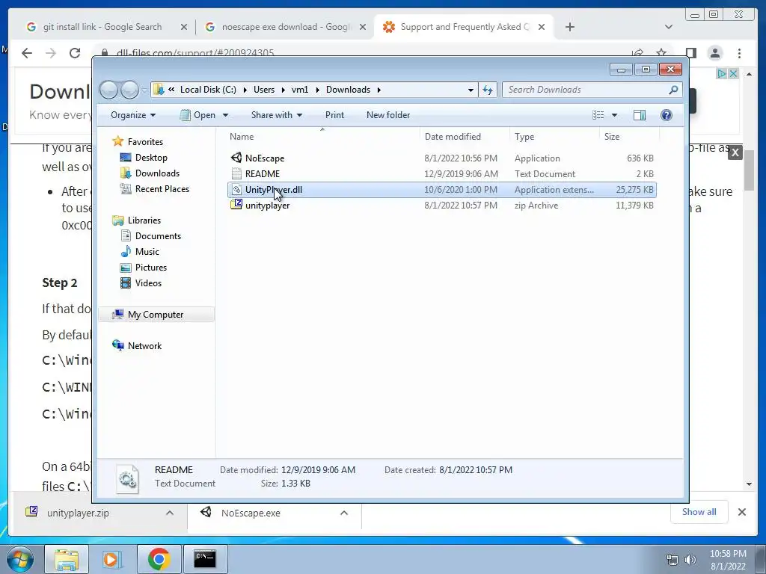The width and height of the screenshot is (766, 574).
Task: Click Users breadcrumb in address bar
Action: point(264,90)
